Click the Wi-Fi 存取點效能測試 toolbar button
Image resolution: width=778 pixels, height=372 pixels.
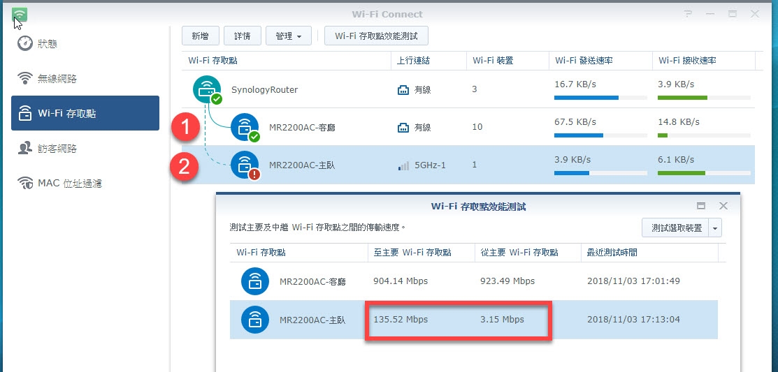(x=376, y=36)
